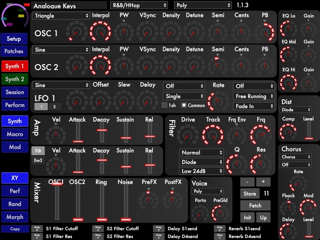
Task: Click the Voice Porto knob
Action: [x=200, y=213]
